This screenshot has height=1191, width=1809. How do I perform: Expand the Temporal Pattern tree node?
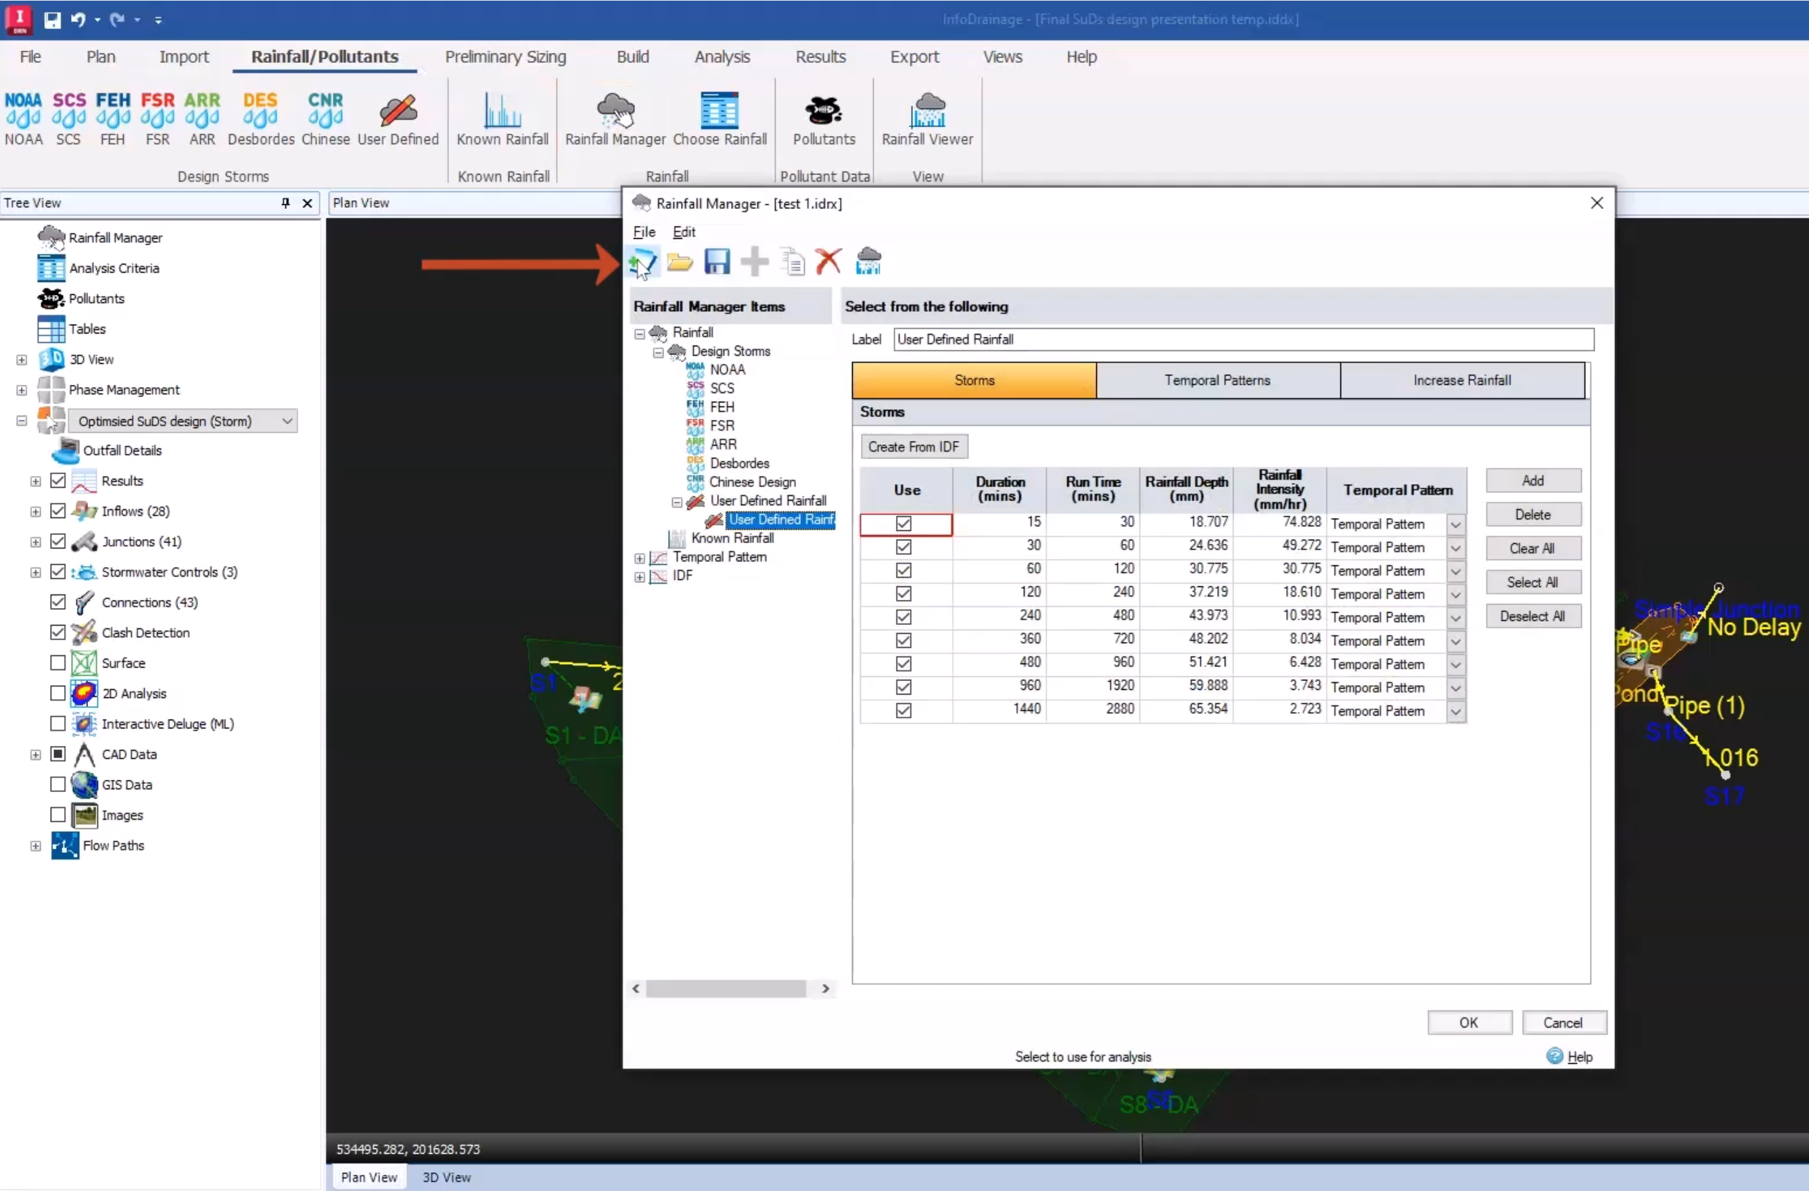[x=639, y=556]
